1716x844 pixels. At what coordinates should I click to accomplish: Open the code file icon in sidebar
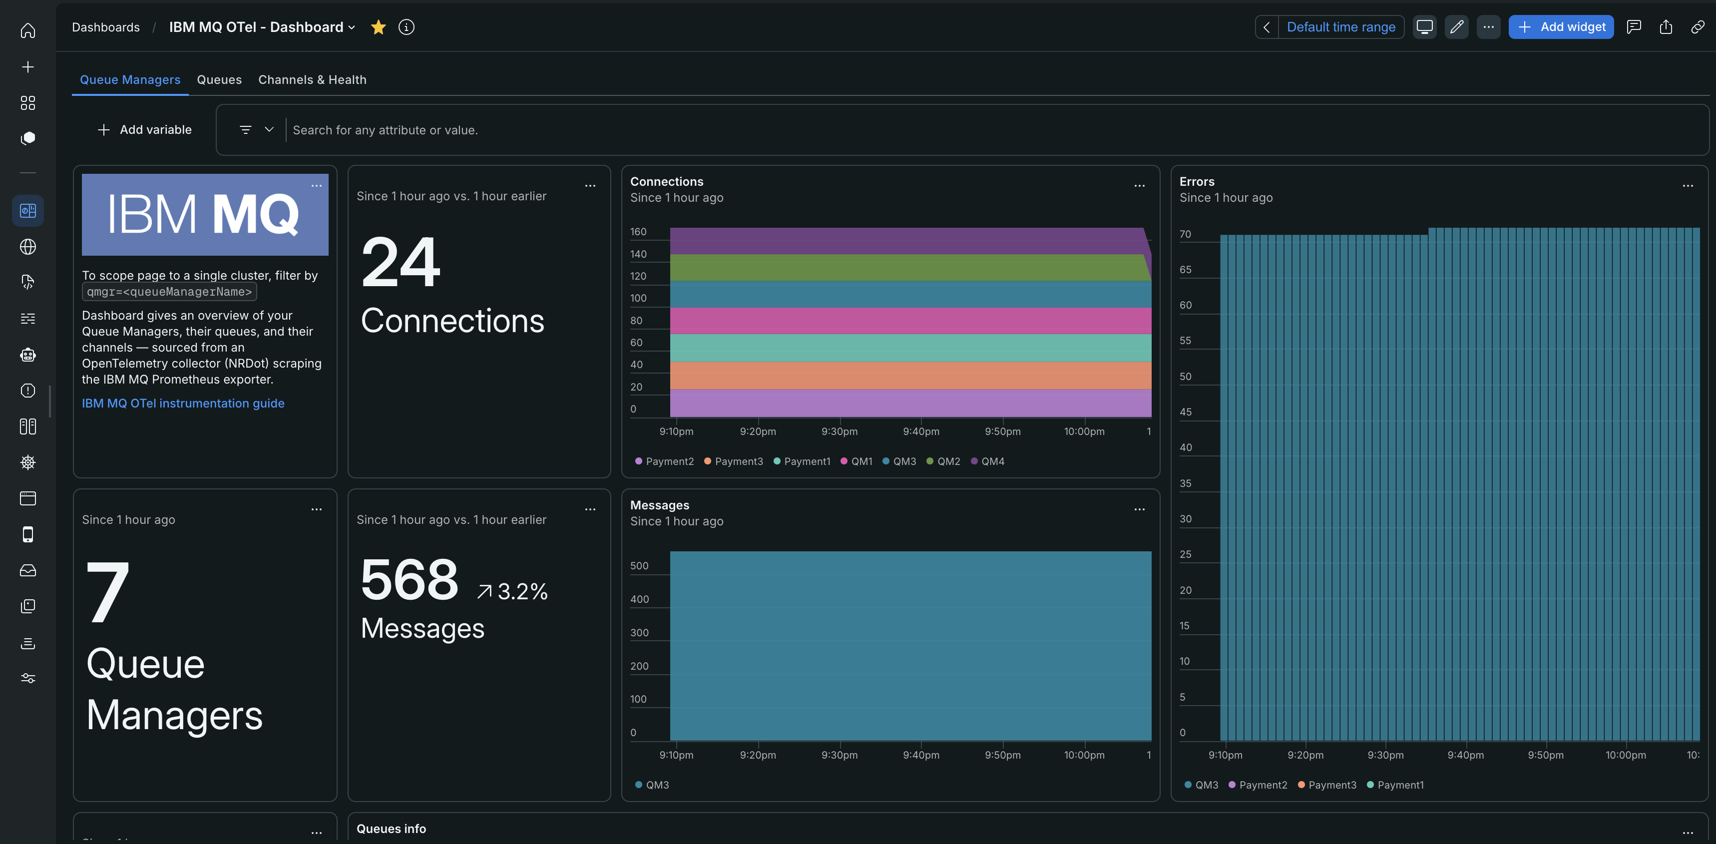[28, 283]
